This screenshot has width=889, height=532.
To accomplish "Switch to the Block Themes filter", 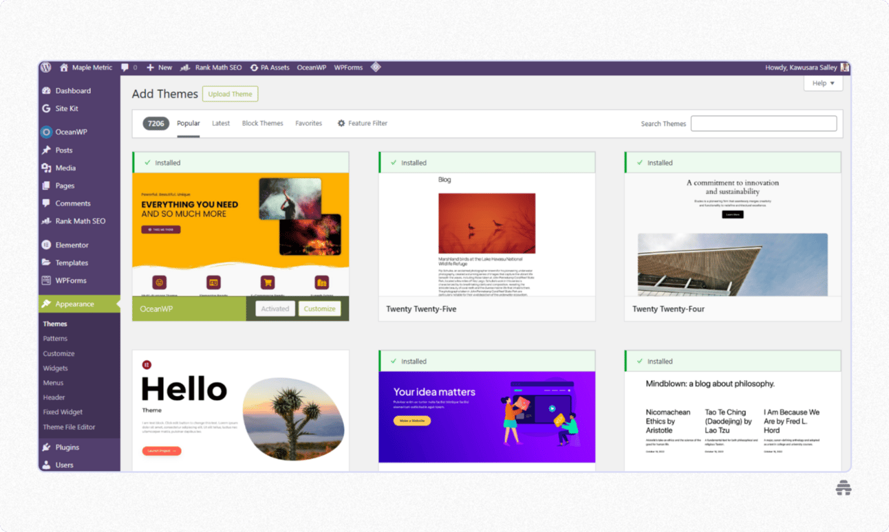I will tap(262, 123).
